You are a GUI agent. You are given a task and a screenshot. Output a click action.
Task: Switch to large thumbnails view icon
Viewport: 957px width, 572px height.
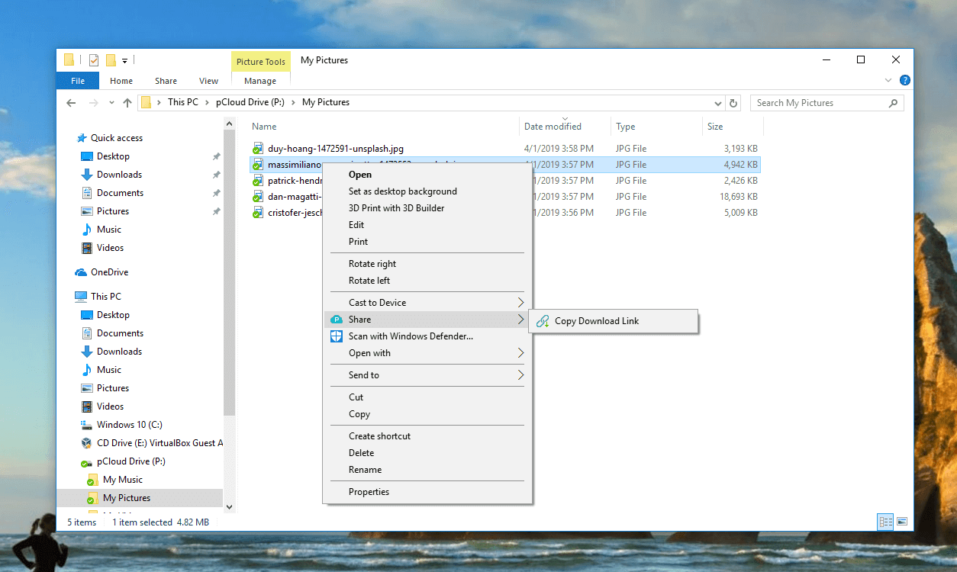902,522
